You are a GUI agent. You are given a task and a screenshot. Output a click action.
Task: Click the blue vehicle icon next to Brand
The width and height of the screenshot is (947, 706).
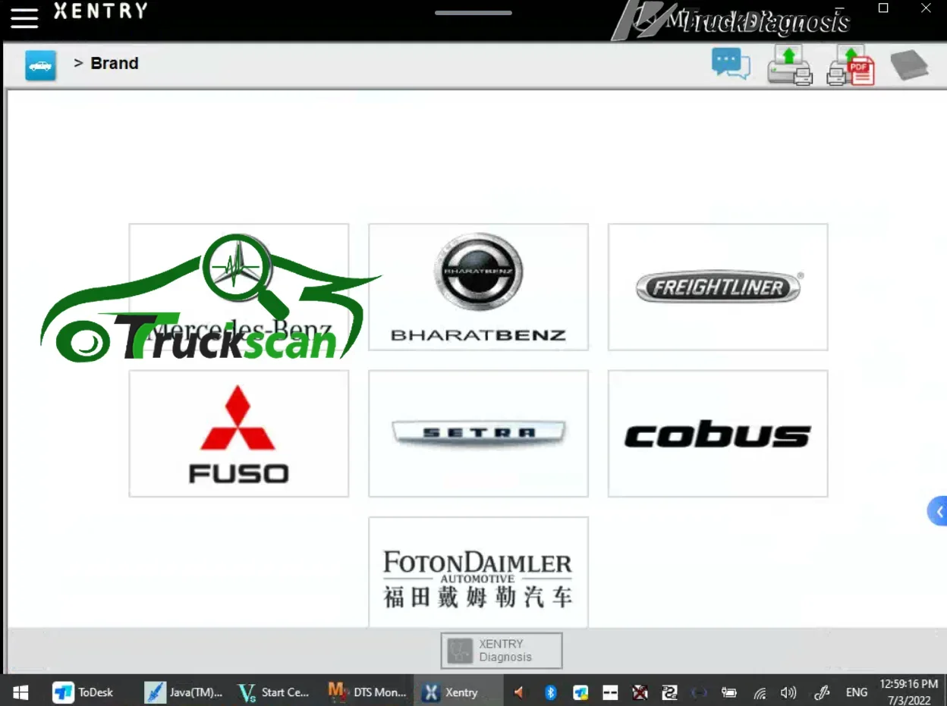pyautogui.click(x=40, y=65)
